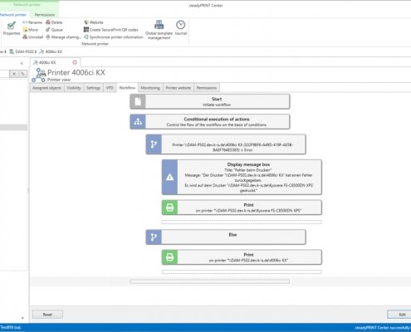
Task: Click the Start workflow step icon
Action: click(138, 101)
